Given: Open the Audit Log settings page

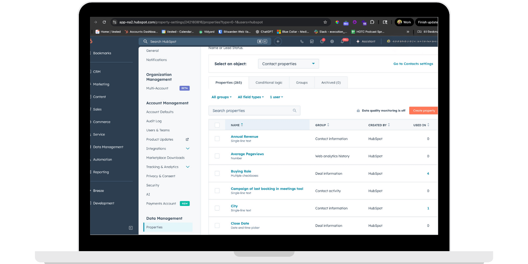Looking at the screenshot, I should click(x=154, y=121).
